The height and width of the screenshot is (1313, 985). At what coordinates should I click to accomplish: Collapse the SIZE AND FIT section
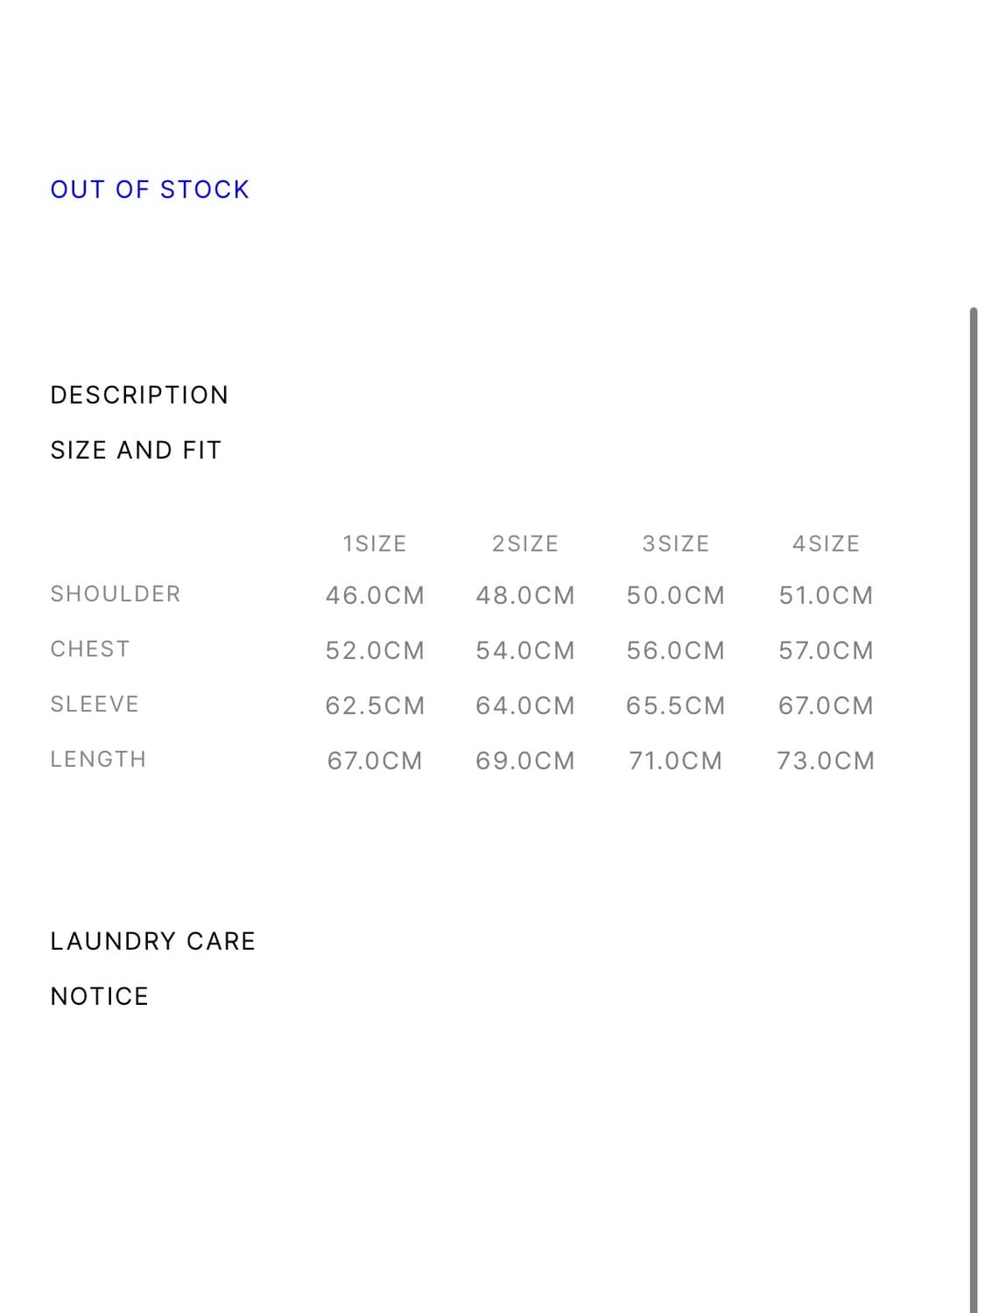tap(136, 450)
